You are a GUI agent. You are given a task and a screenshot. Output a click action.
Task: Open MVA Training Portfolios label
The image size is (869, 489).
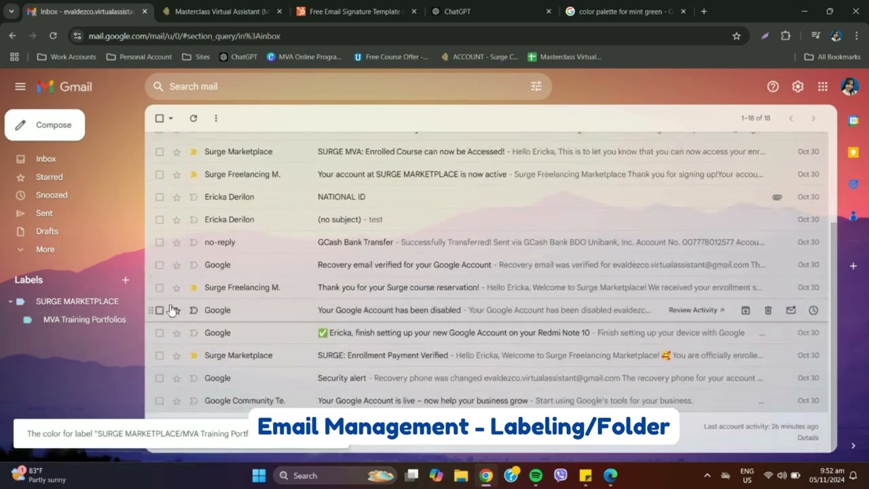[84, 320]
